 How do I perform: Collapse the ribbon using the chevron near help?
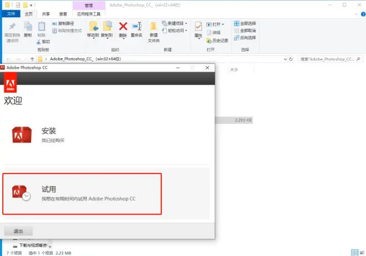[356, 14]
